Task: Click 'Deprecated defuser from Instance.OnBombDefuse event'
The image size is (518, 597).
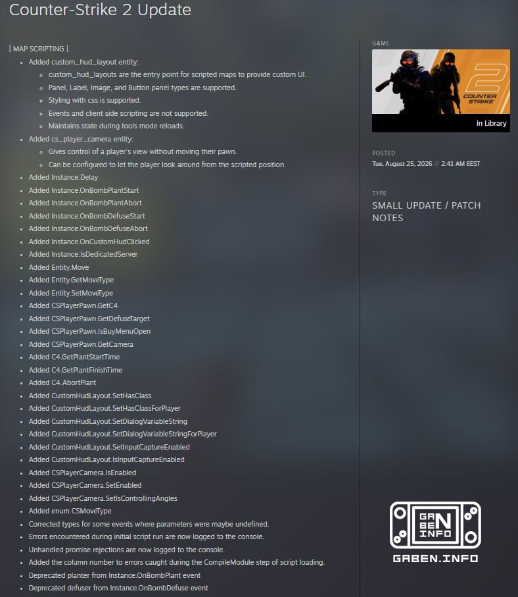Action: tap(118, 588)
